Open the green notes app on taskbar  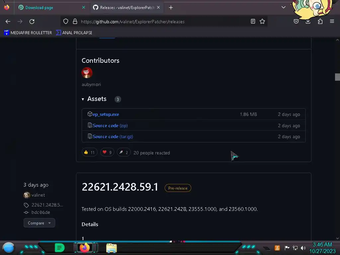tap(60, 248)
